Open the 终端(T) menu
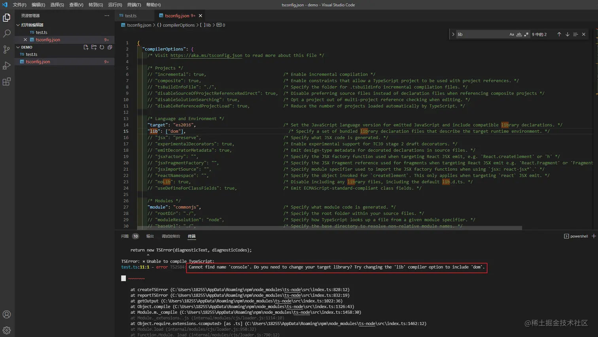The image size is (598, 337). 134,5
